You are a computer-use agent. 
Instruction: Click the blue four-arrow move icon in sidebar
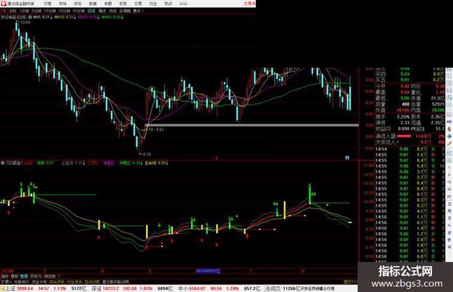pos(449,137)
